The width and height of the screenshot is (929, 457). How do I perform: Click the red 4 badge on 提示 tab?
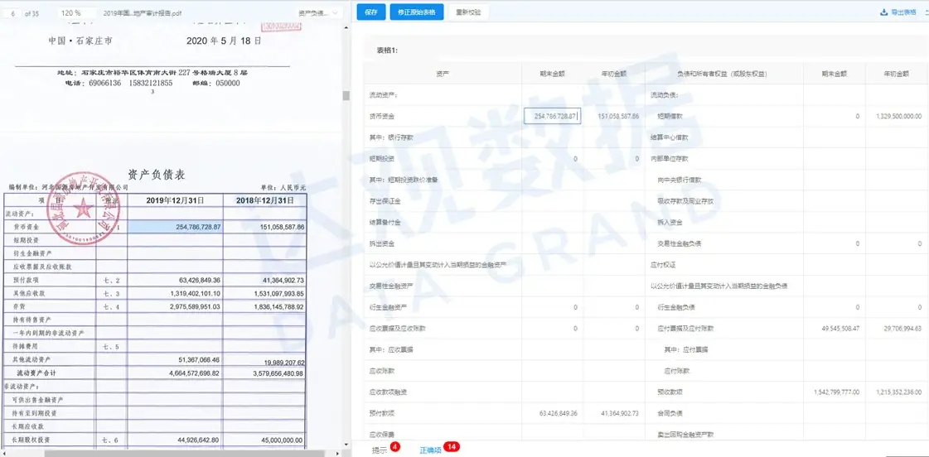[x=394, y=447]
